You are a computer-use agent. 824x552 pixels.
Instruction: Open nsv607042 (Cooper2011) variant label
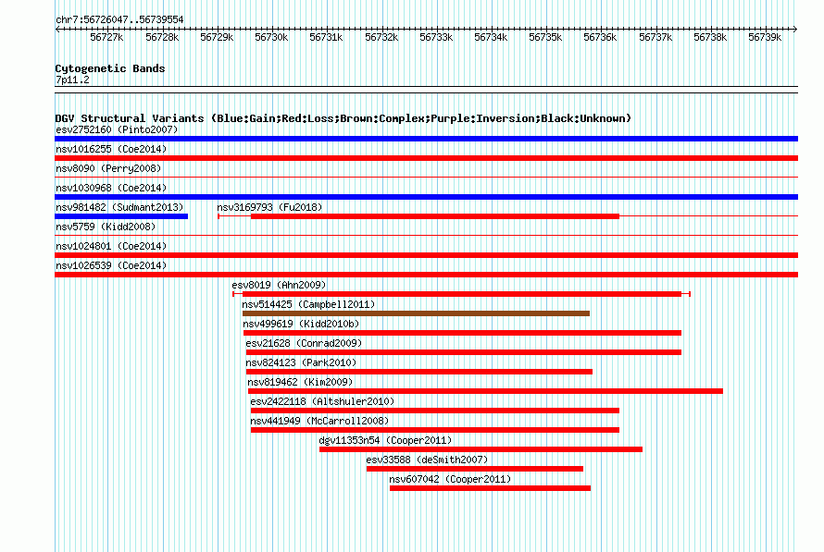pos(450,479)
